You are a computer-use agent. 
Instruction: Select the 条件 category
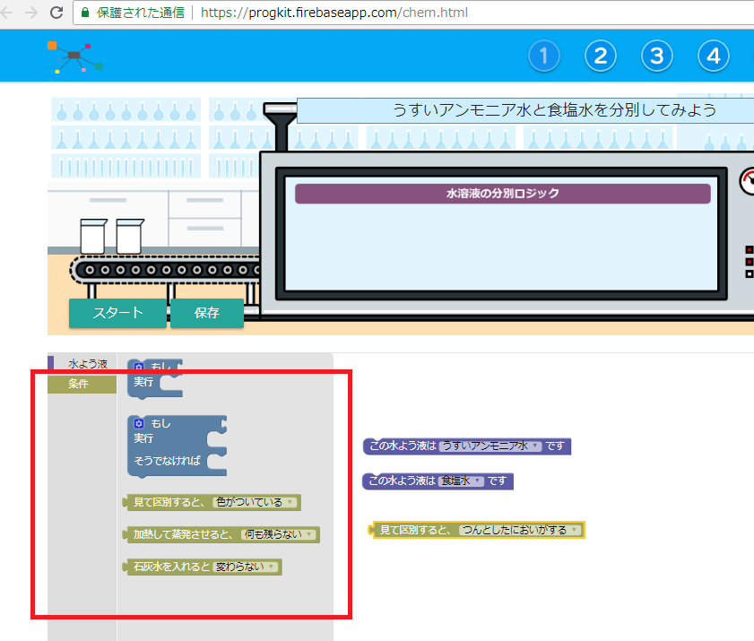click(82, 384)
